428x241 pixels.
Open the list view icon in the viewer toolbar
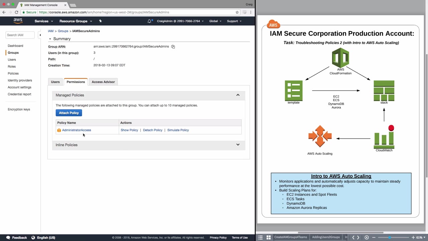(260, 237)
